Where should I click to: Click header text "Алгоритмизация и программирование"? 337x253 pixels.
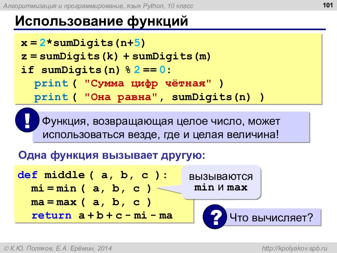[63, 6]
